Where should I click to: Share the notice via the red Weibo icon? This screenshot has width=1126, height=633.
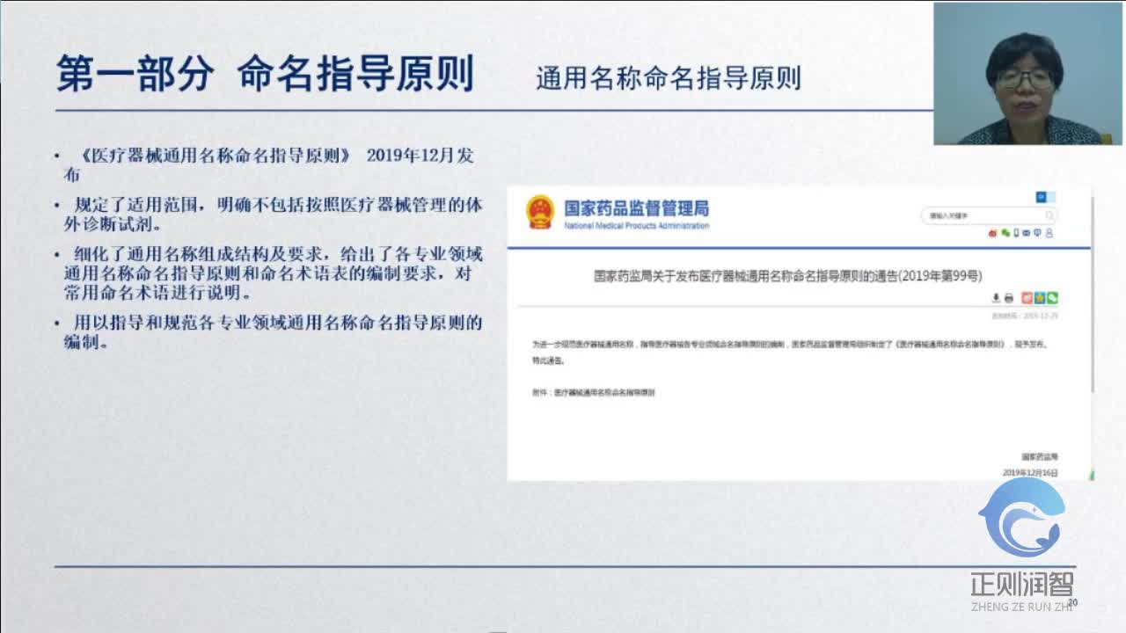1027,298
